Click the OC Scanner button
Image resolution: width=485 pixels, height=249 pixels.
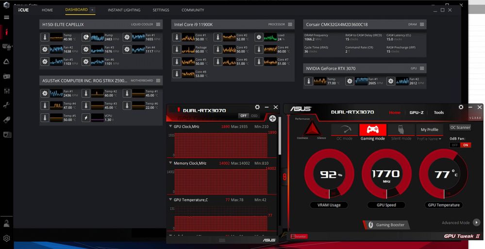(460, 128)
